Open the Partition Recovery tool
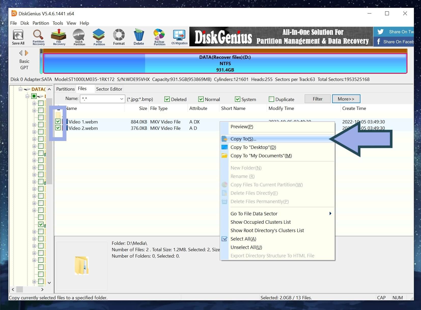Viewport: 421px width, 310px height. click(38, 37)
